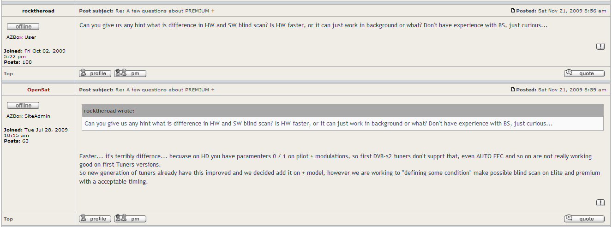Quote rocktheroad's post
This screenshot has height=227, width=612.
584,73
